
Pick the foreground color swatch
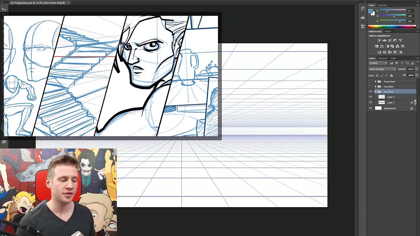pos(370,11)
